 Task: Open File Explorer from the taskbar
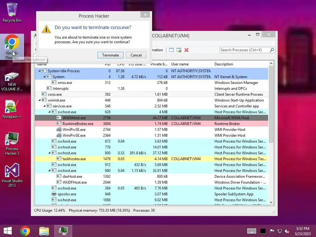[x=44, y=231]
